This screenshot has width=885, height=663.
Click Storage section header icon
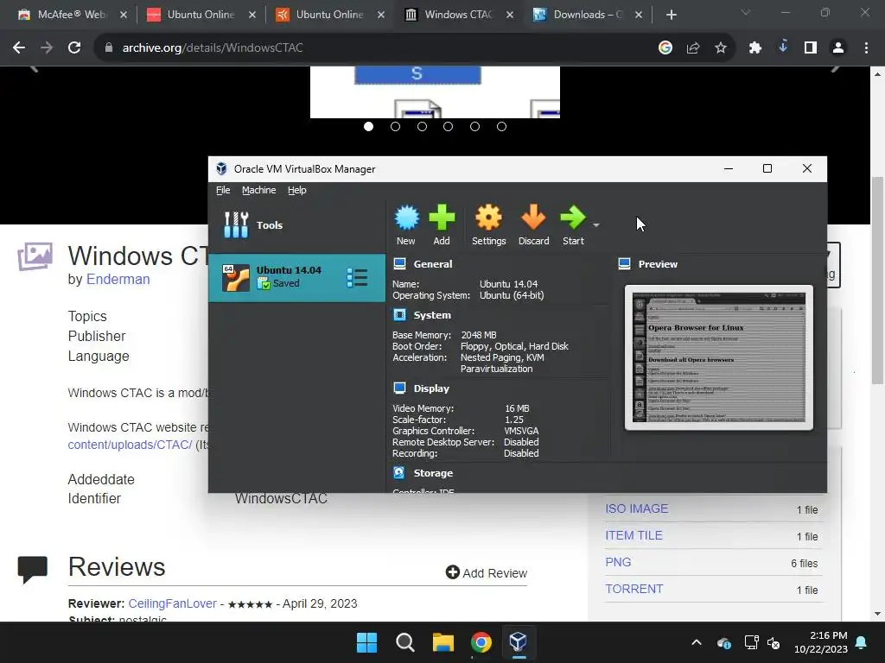click(x=399, y=472)
